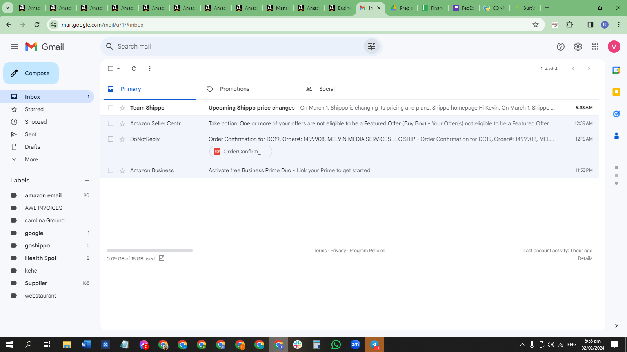Open the More options three-dot menu
Viewport: 627px width, 352px height.
[150, 69]
